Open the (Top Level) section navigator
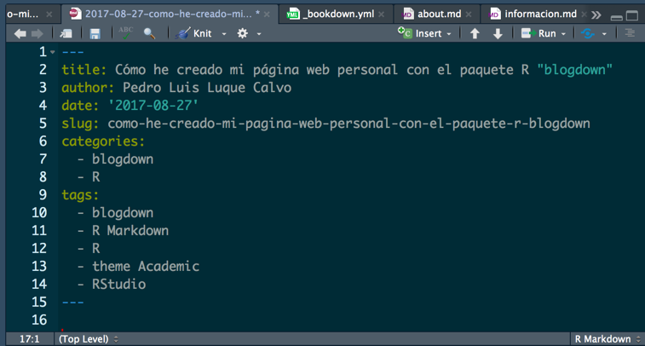The image size is (645, 346). click(89, 339)
